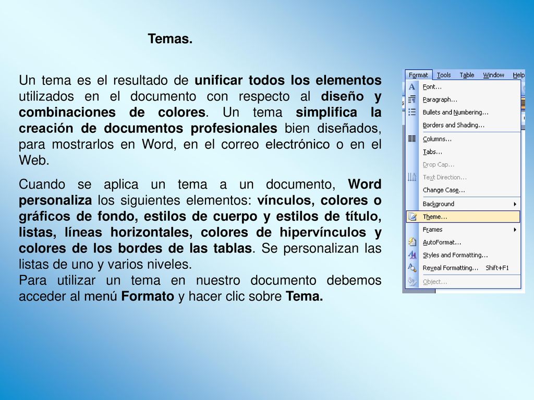Click the Font letter A icon
Screen dimensions: 534x400
coord(412,87)
